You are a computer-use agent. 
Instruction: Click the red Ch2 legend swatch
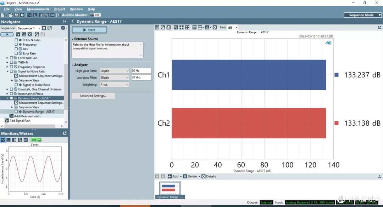point(336,123)
